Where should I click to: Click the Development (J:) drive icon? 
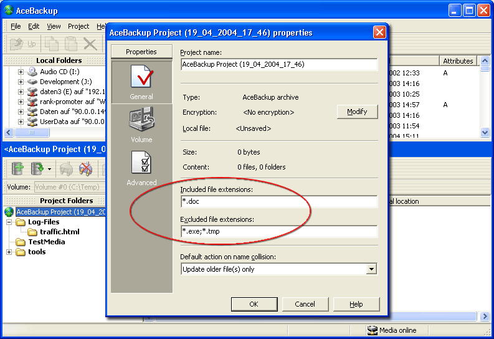[x=32, y=82]
